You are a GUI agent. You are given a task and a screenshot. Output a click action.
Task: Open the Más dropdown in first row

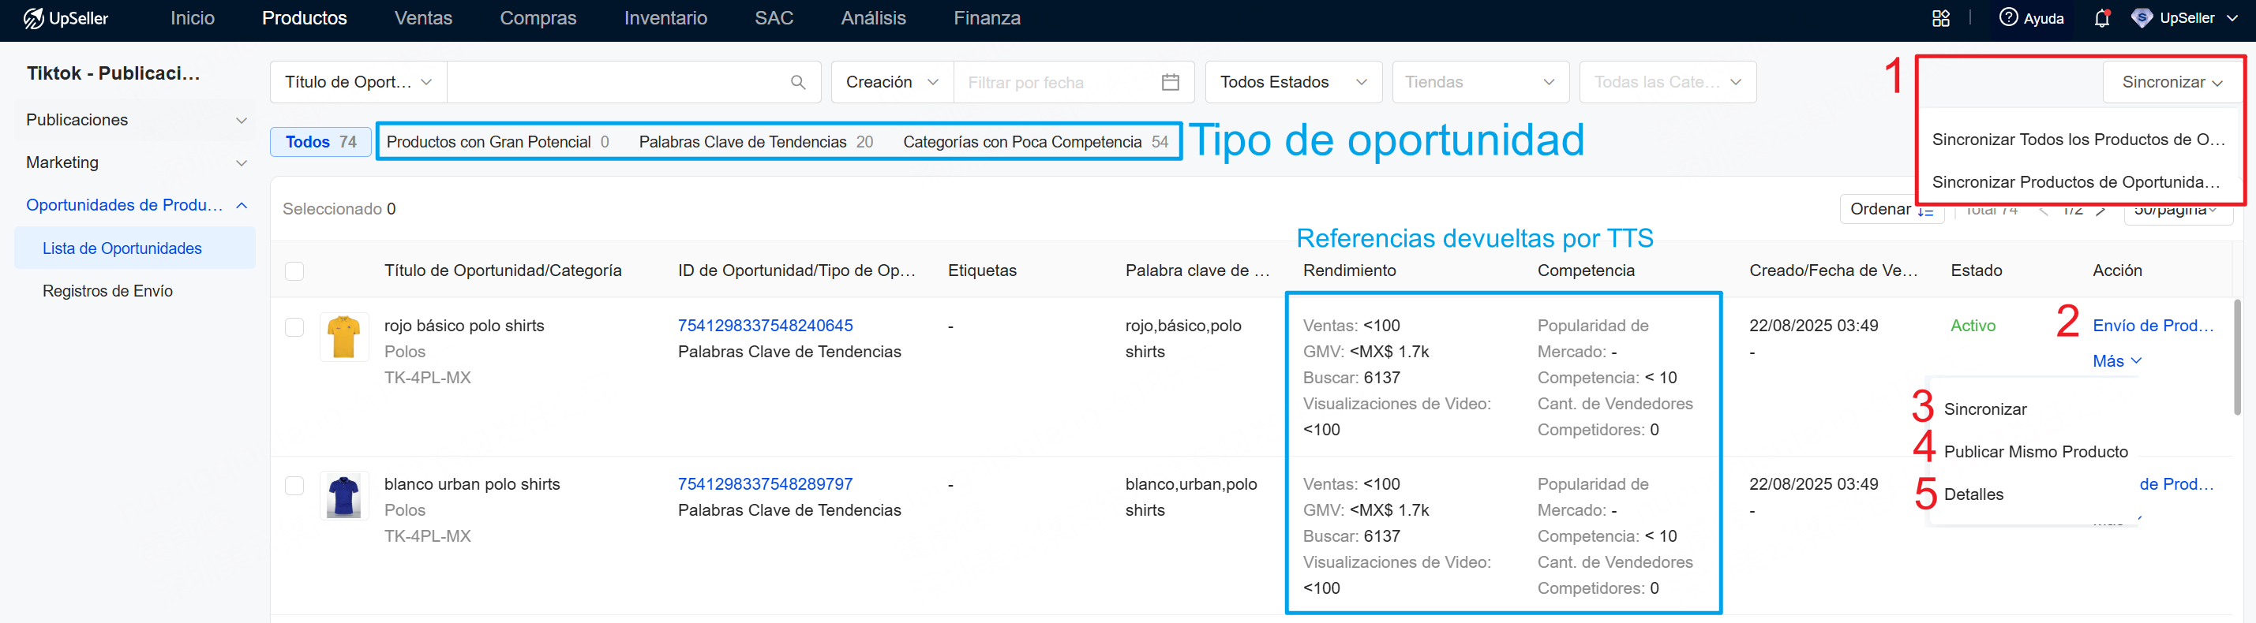(x=2117, y=361)
